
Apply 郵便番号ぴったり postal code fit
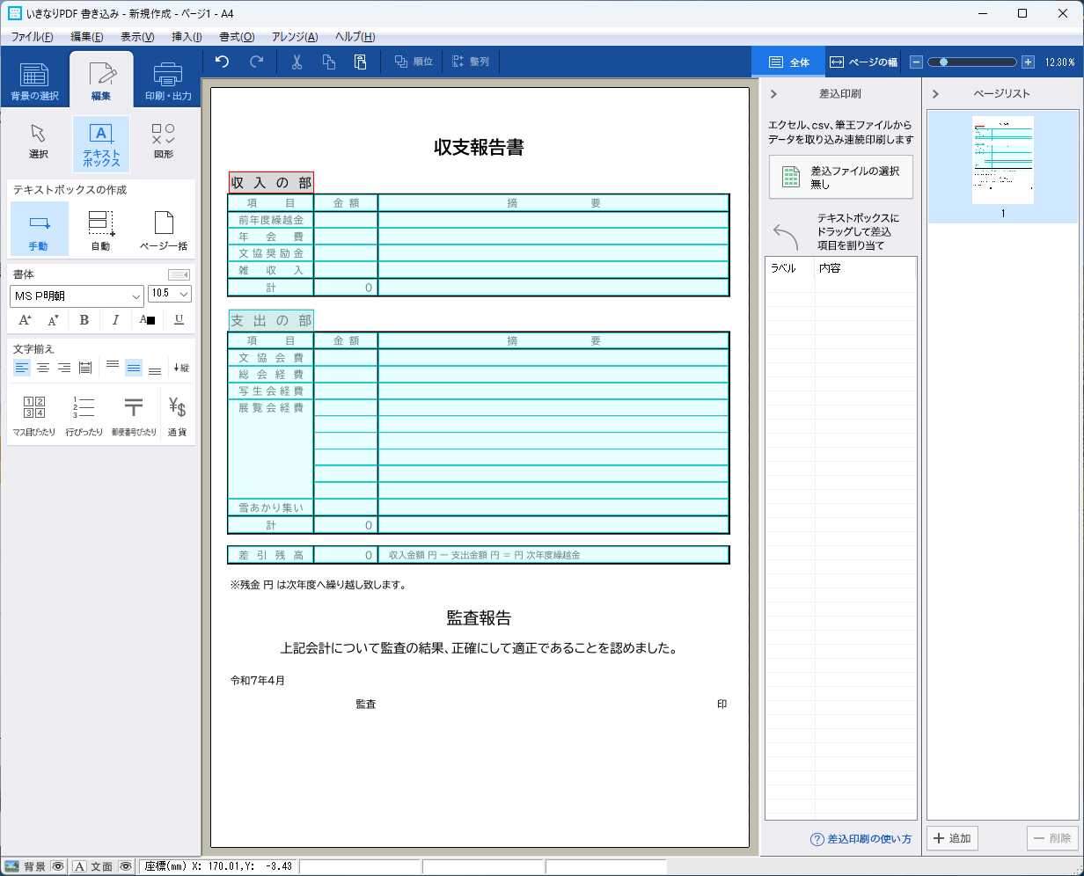pyautogui.click(x=134, y=416)
